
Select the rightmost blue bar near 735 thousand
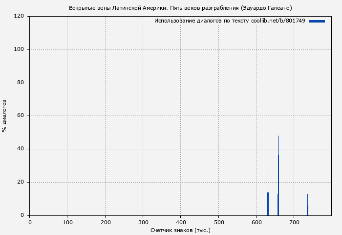307,209
